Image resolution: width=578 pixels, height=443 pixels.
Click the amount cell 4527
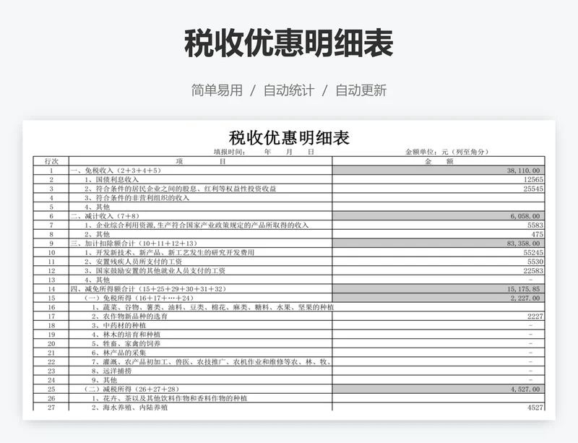pos(439,407)
